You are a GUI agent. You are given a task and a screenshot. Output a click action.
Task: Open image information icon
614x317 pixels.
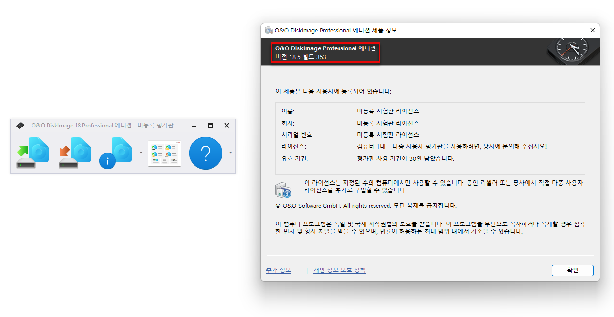tap(116, 153)
